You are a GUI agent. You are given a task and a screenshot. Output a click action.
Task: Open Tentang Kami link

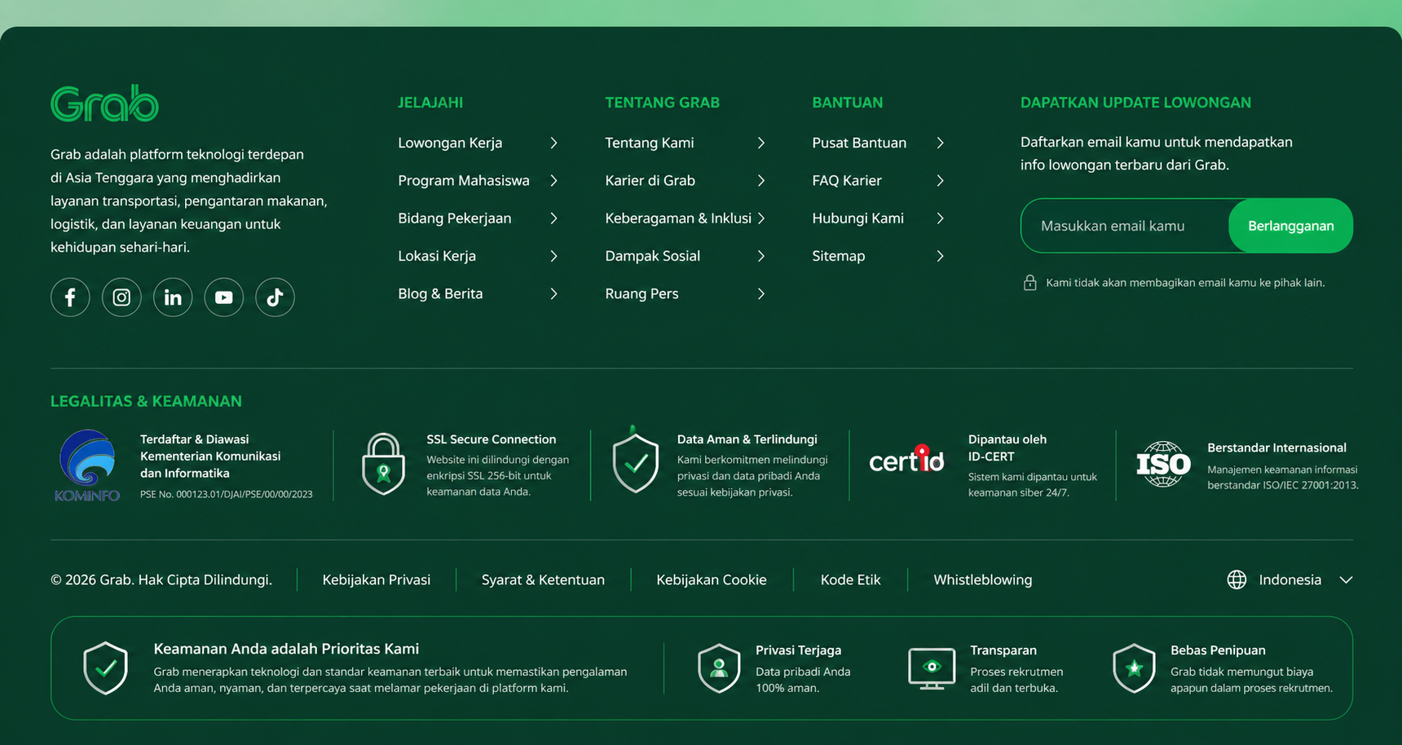pos(650,143)
